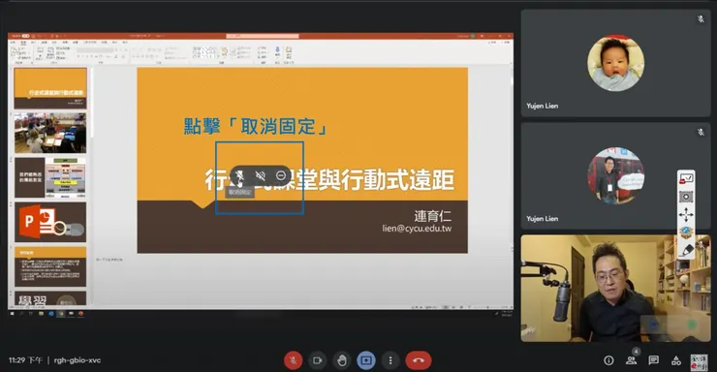Open the chat messages panel
Image resolution: width=717 pixels, height=372 pixels.
654,360
